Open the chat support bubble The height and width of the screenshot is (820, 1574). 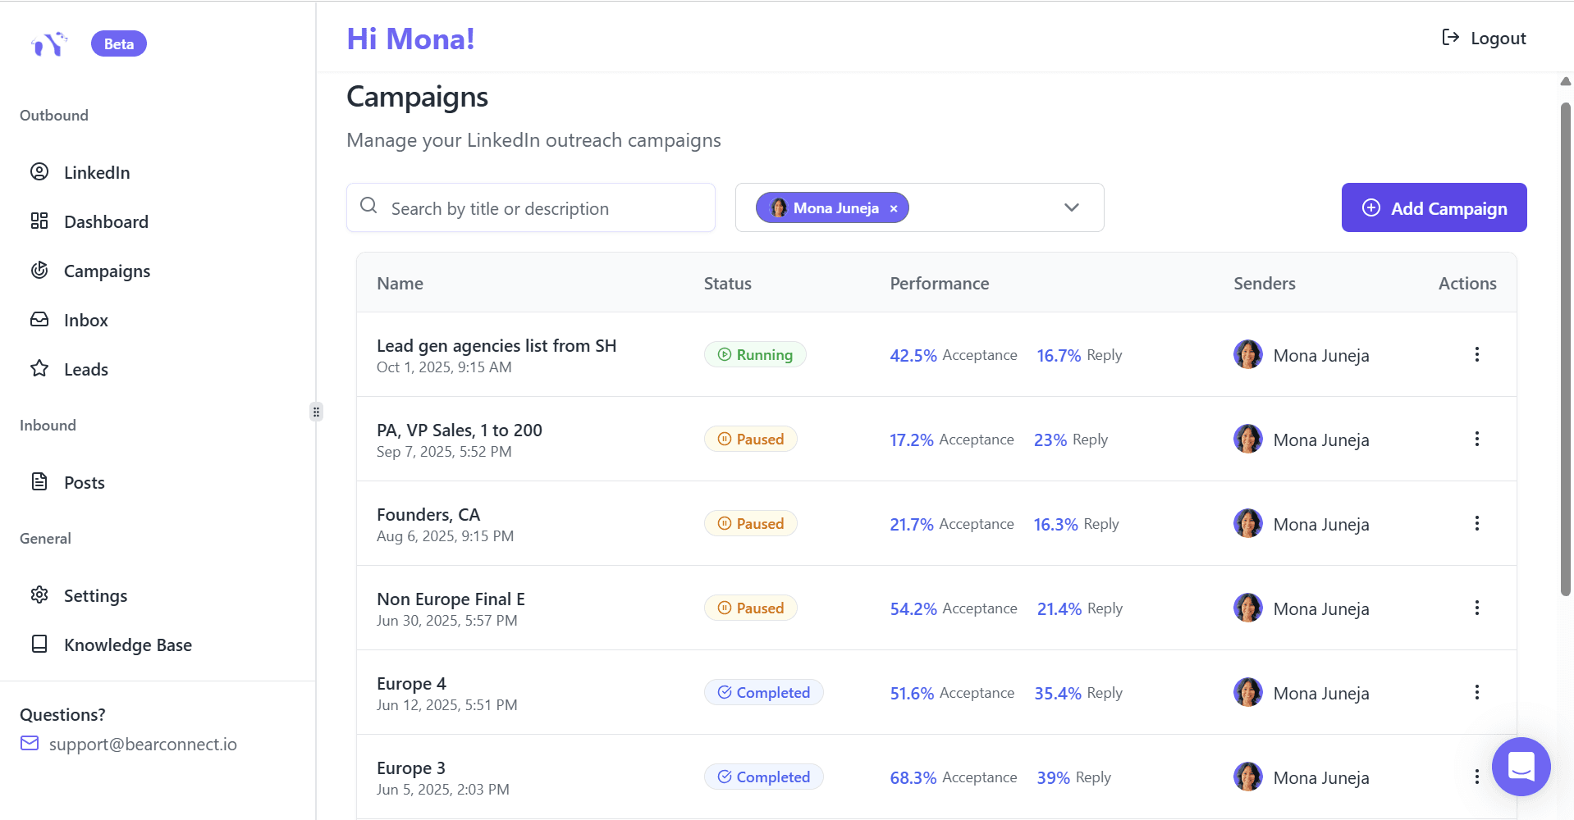click(1521, 767)
